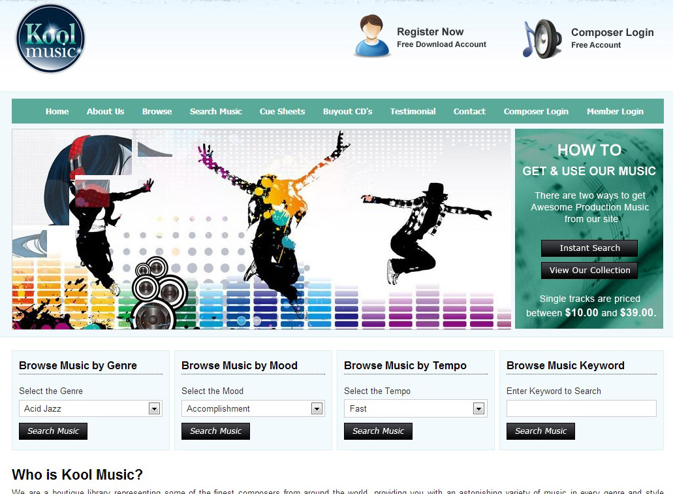
Task: Open the Buyout CD's menu item
Action: (348, 111)
